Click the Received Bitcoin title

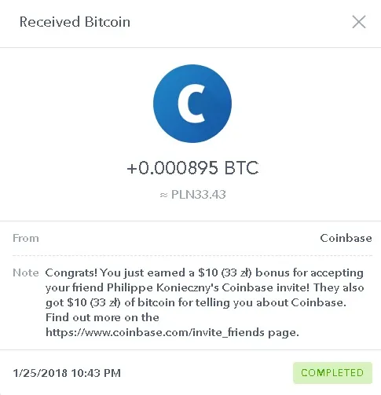pos(75,22)
